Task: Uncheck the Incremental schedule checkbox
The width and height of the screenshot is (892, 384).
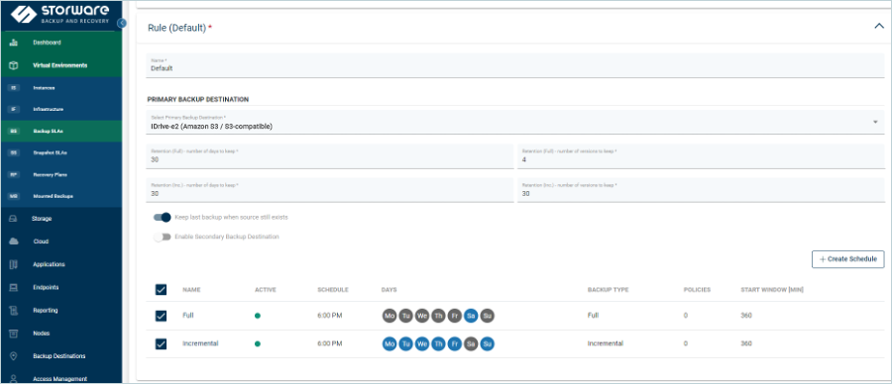Action: [161, 343]
